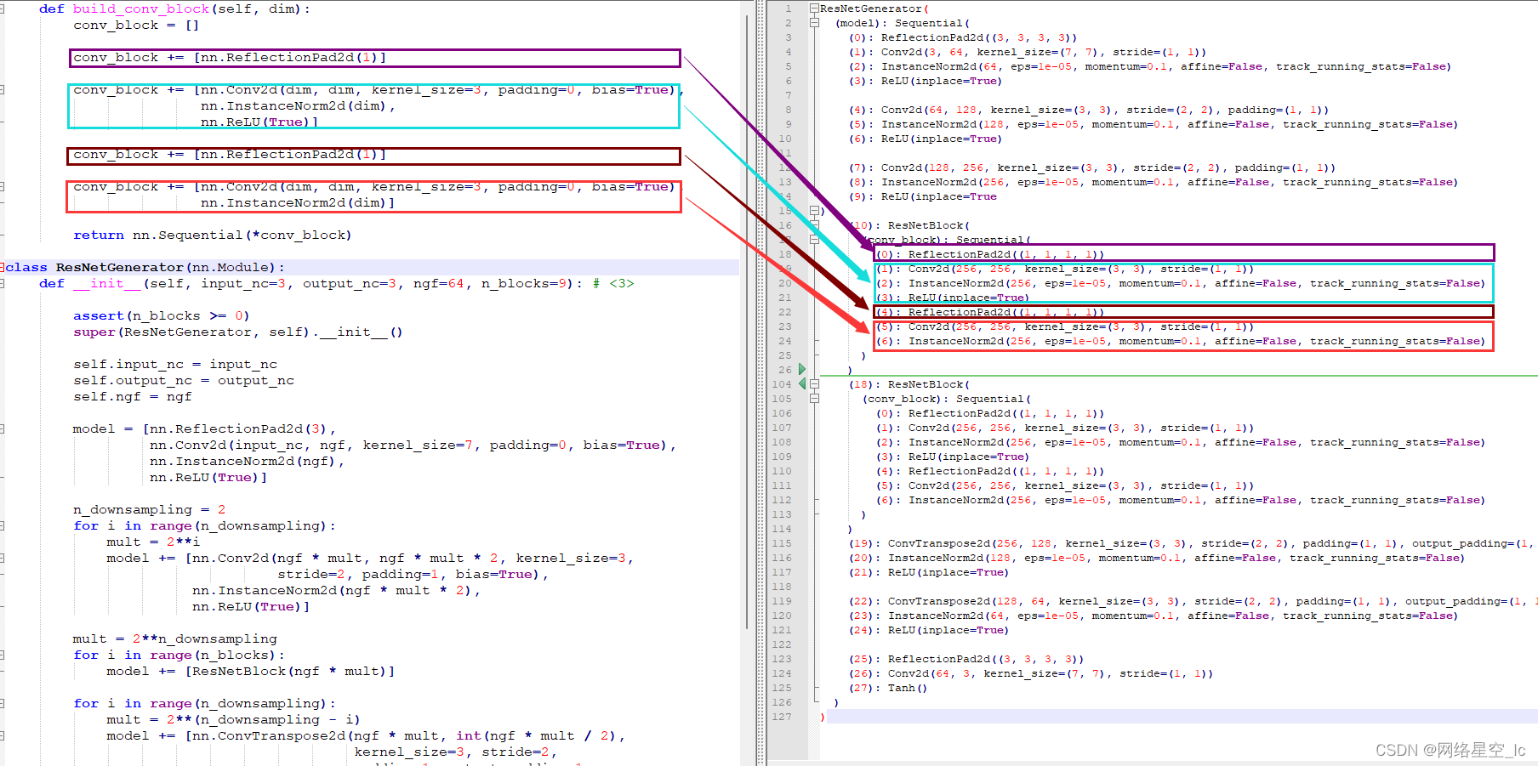Click the (20): InstanceNorm2d(128 line

(1157, 558)
